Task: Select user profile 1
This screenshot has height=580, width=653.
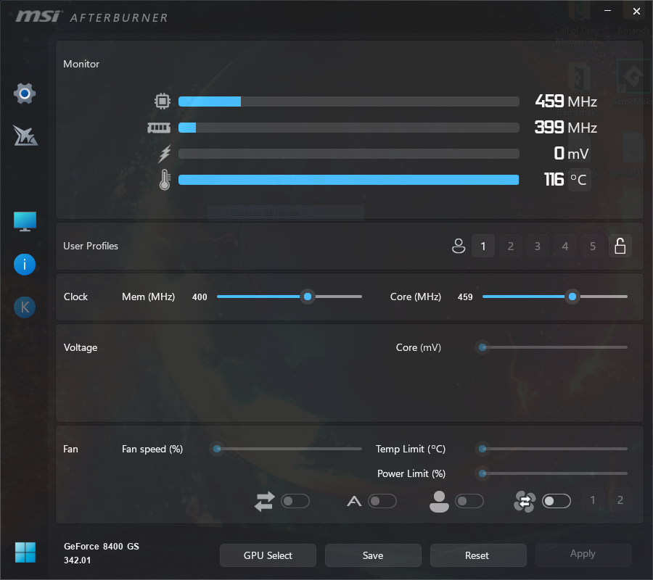Action: pyautogui.click(x=483, y=246)
